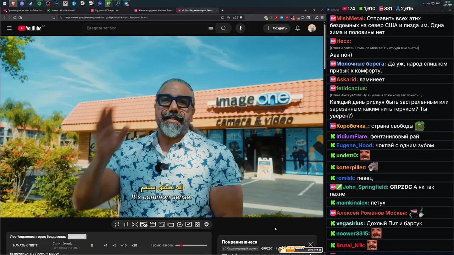Add +5 minutes to split

114,245
